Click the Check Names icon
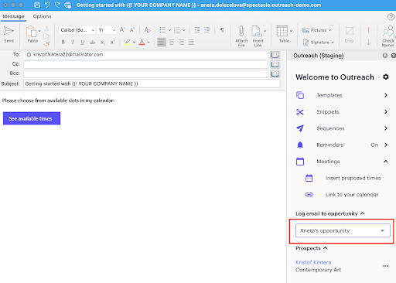This screenshot has width=396, height=283. (388, 32)
